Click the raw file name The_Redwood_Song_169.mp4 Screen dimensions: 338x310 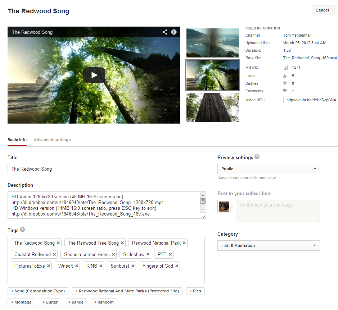coord(310,58)
